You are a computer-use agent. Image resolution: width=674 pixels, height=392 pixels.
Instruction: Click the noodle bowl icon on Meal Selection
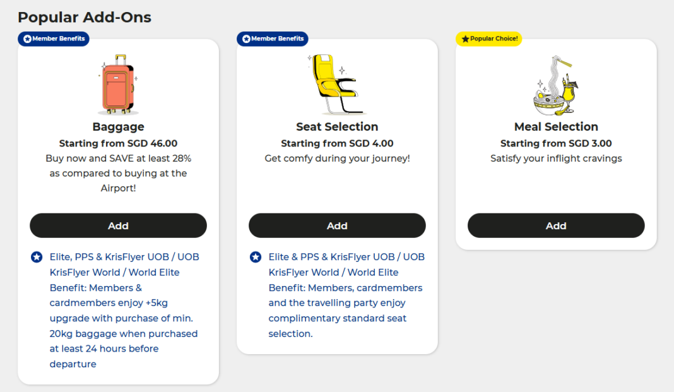[x=553, y=85]
